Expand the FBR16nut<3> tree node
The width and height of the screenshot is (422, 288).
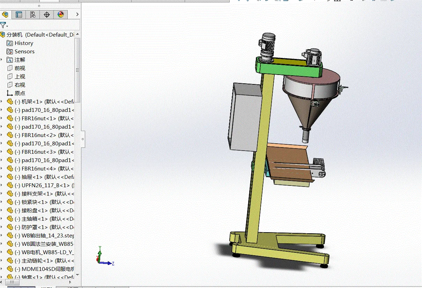tap(2, 152)
